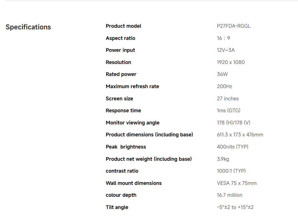Click the Tilt angle label
The height and width of the screenshot is (217, 298).
tap(117, 207)
